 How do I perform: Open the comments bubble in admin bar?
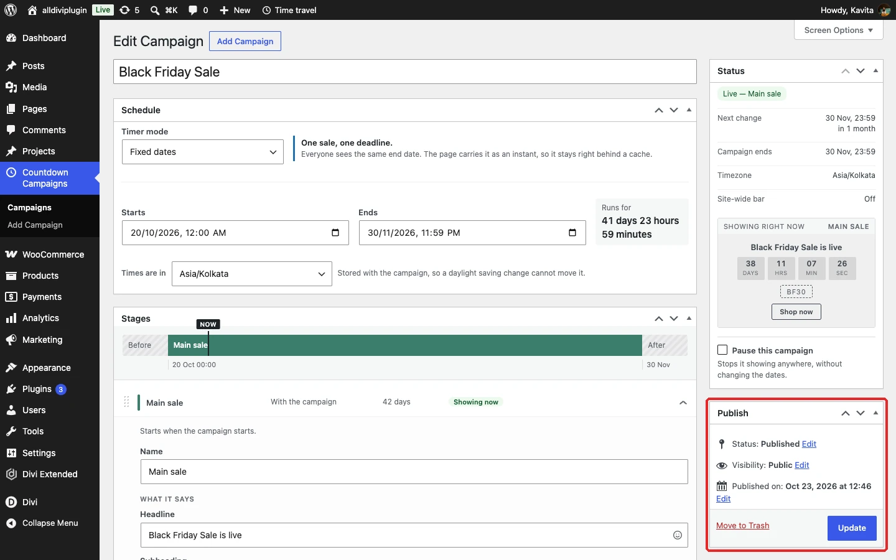198,10
